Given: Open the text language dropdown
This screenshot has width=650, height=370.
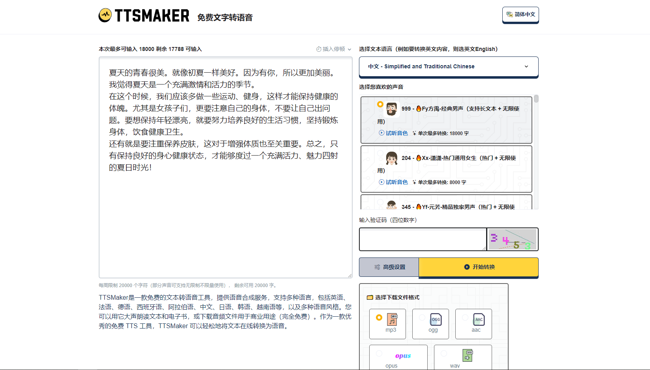Looking at the screenshot, I should 448,66.
